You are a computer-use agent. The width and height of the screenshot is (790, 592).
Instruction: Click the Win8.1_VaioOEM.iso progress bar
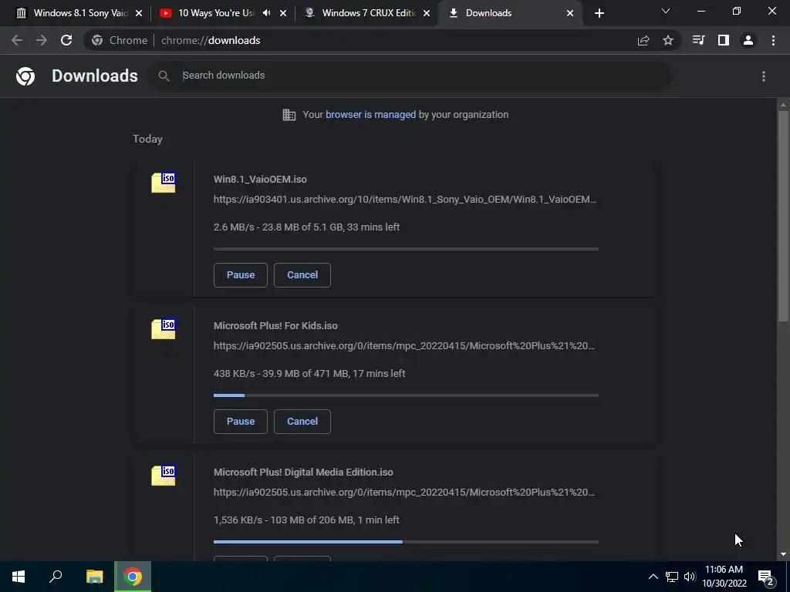[406, 249]
